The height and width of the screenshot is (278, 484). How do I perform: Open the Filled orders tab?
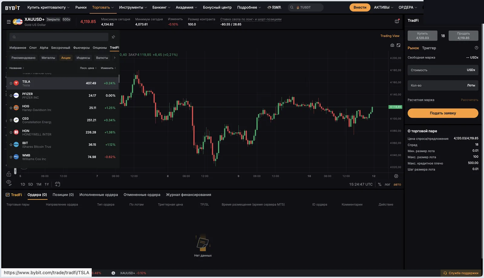99,195
